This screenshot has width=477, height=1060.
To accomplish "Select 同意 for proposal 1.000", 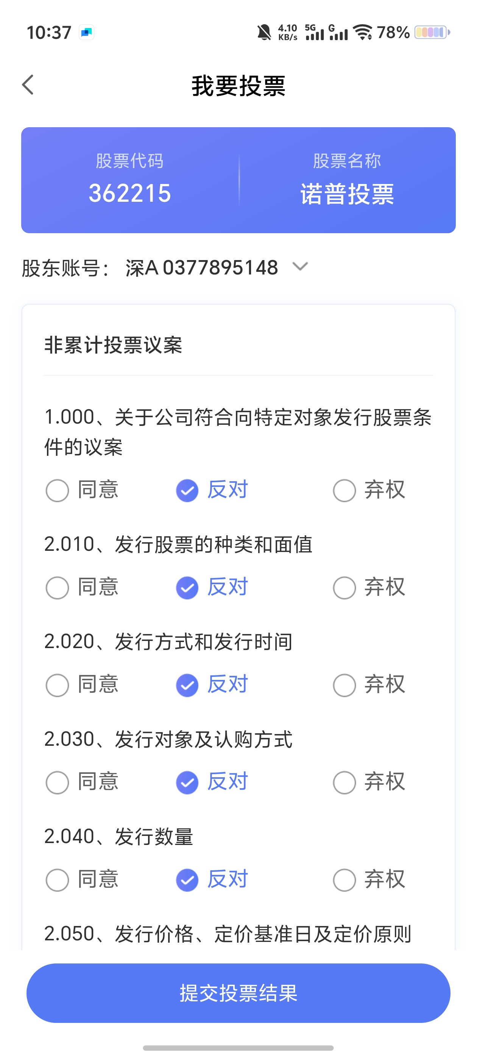I will click(57, 490).
